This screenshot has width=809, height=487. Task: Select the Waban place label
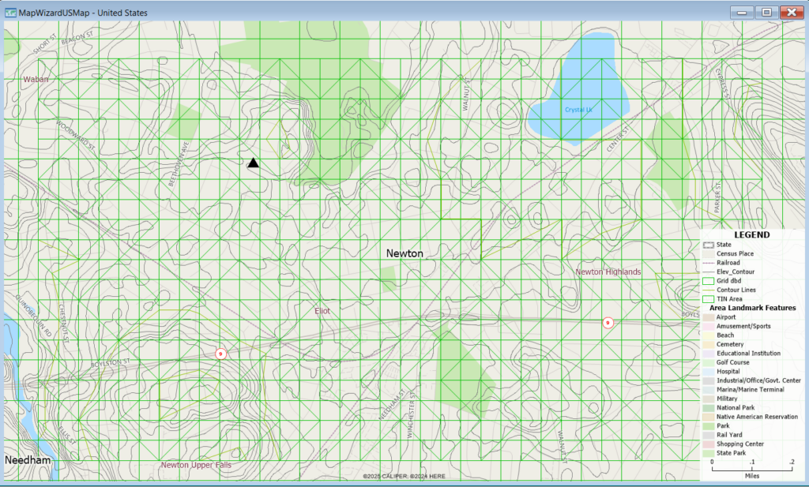[36, 79]
